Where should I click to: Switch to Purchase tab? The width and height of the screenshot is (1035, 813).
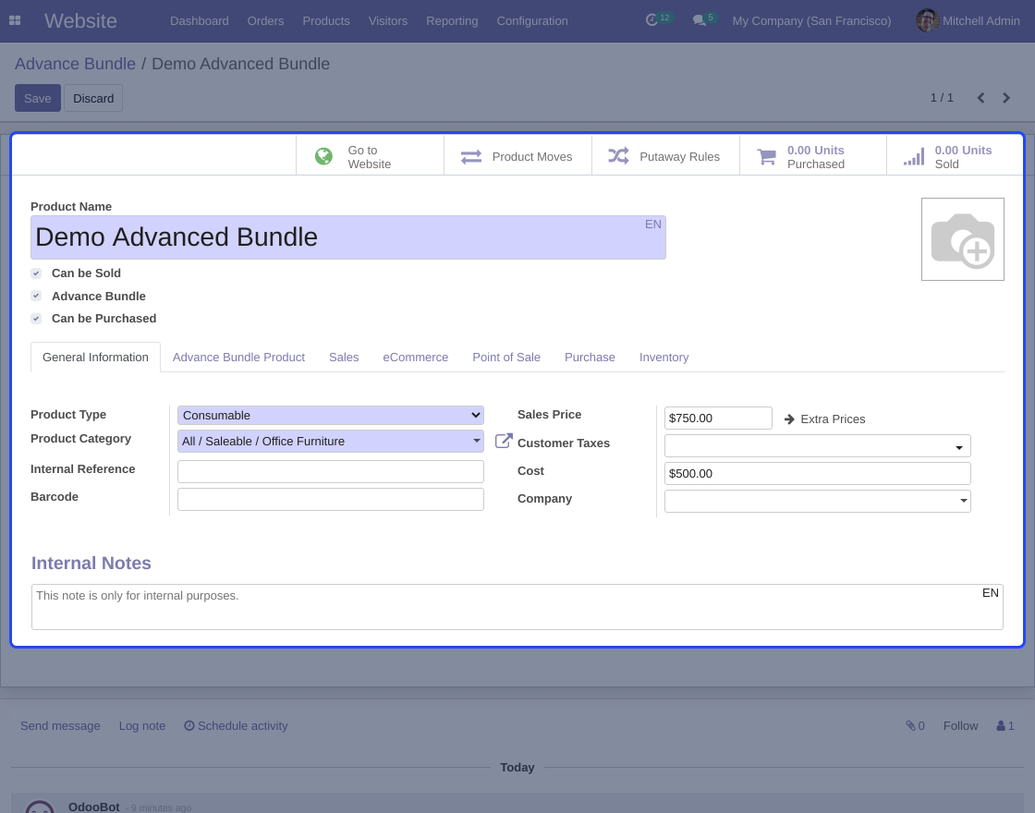click(591, 357)
